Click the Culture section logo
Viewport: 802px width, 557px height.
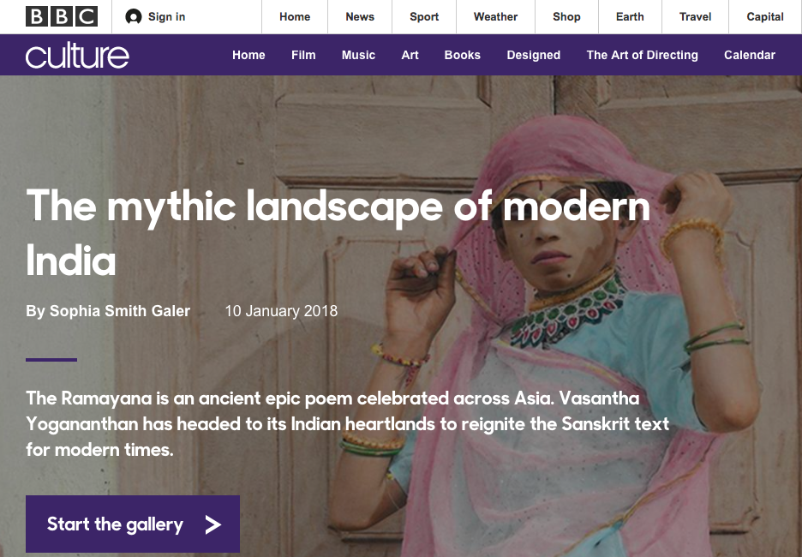[77, 56]
